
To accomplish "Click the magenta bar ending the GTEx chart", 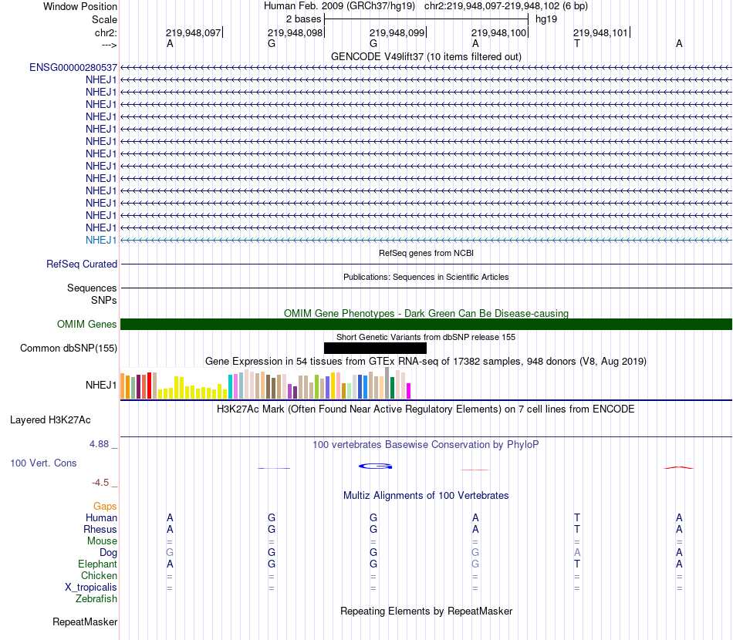I will 408,391.
